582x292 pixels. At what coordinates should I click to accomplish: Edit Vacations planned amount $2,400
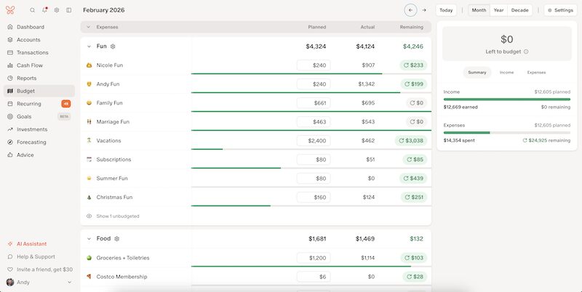point(314,141)
